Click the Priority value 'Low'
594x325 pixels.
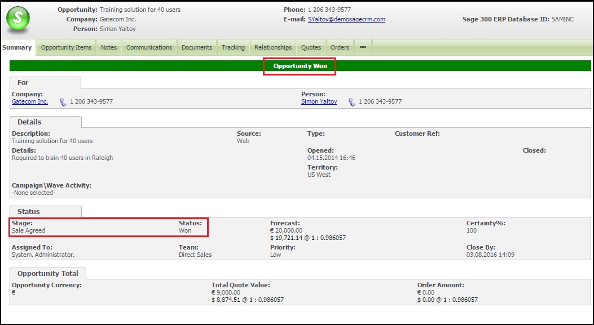(x=276, y=255)
